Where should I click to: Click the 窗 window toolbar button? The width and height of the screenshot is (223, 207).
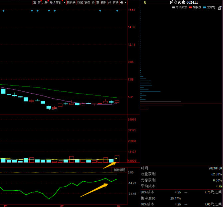tap(98, 2)
